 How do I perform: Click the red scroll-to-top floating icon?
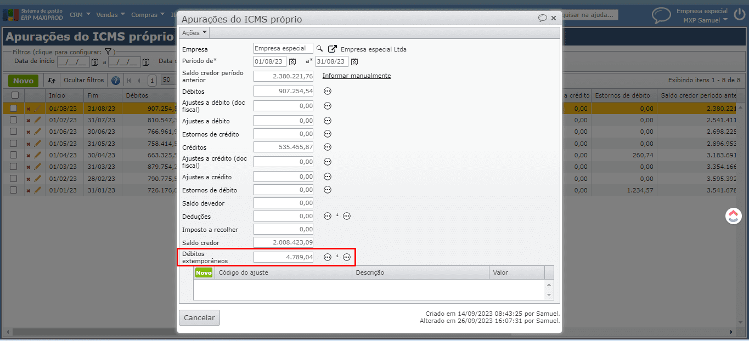(734, 216)
